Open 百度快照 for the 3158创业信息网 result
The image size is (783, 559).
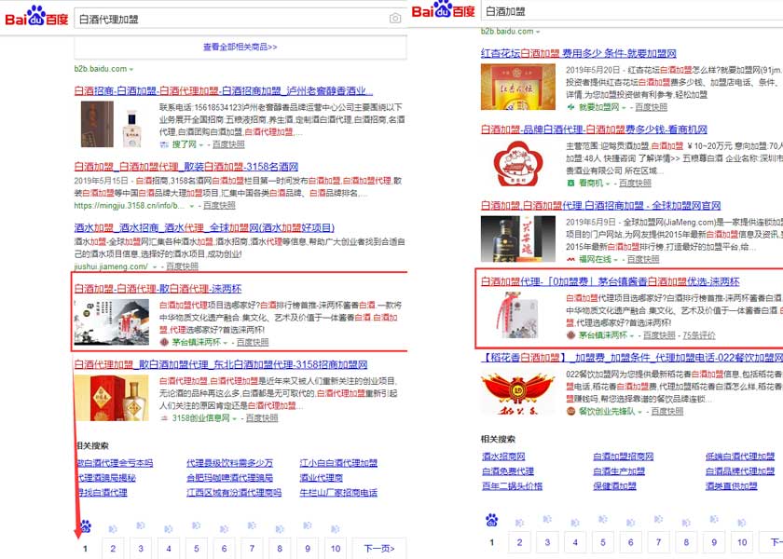[x=262, y=418]
